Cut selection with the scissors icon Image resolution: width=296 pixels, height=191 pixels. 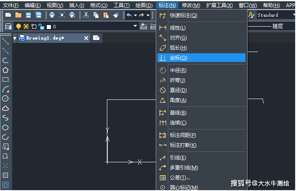click(x=86, y=15)
